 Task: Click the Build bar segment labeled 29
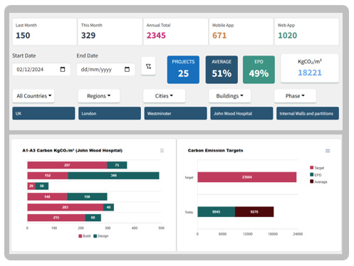point(31,186)
